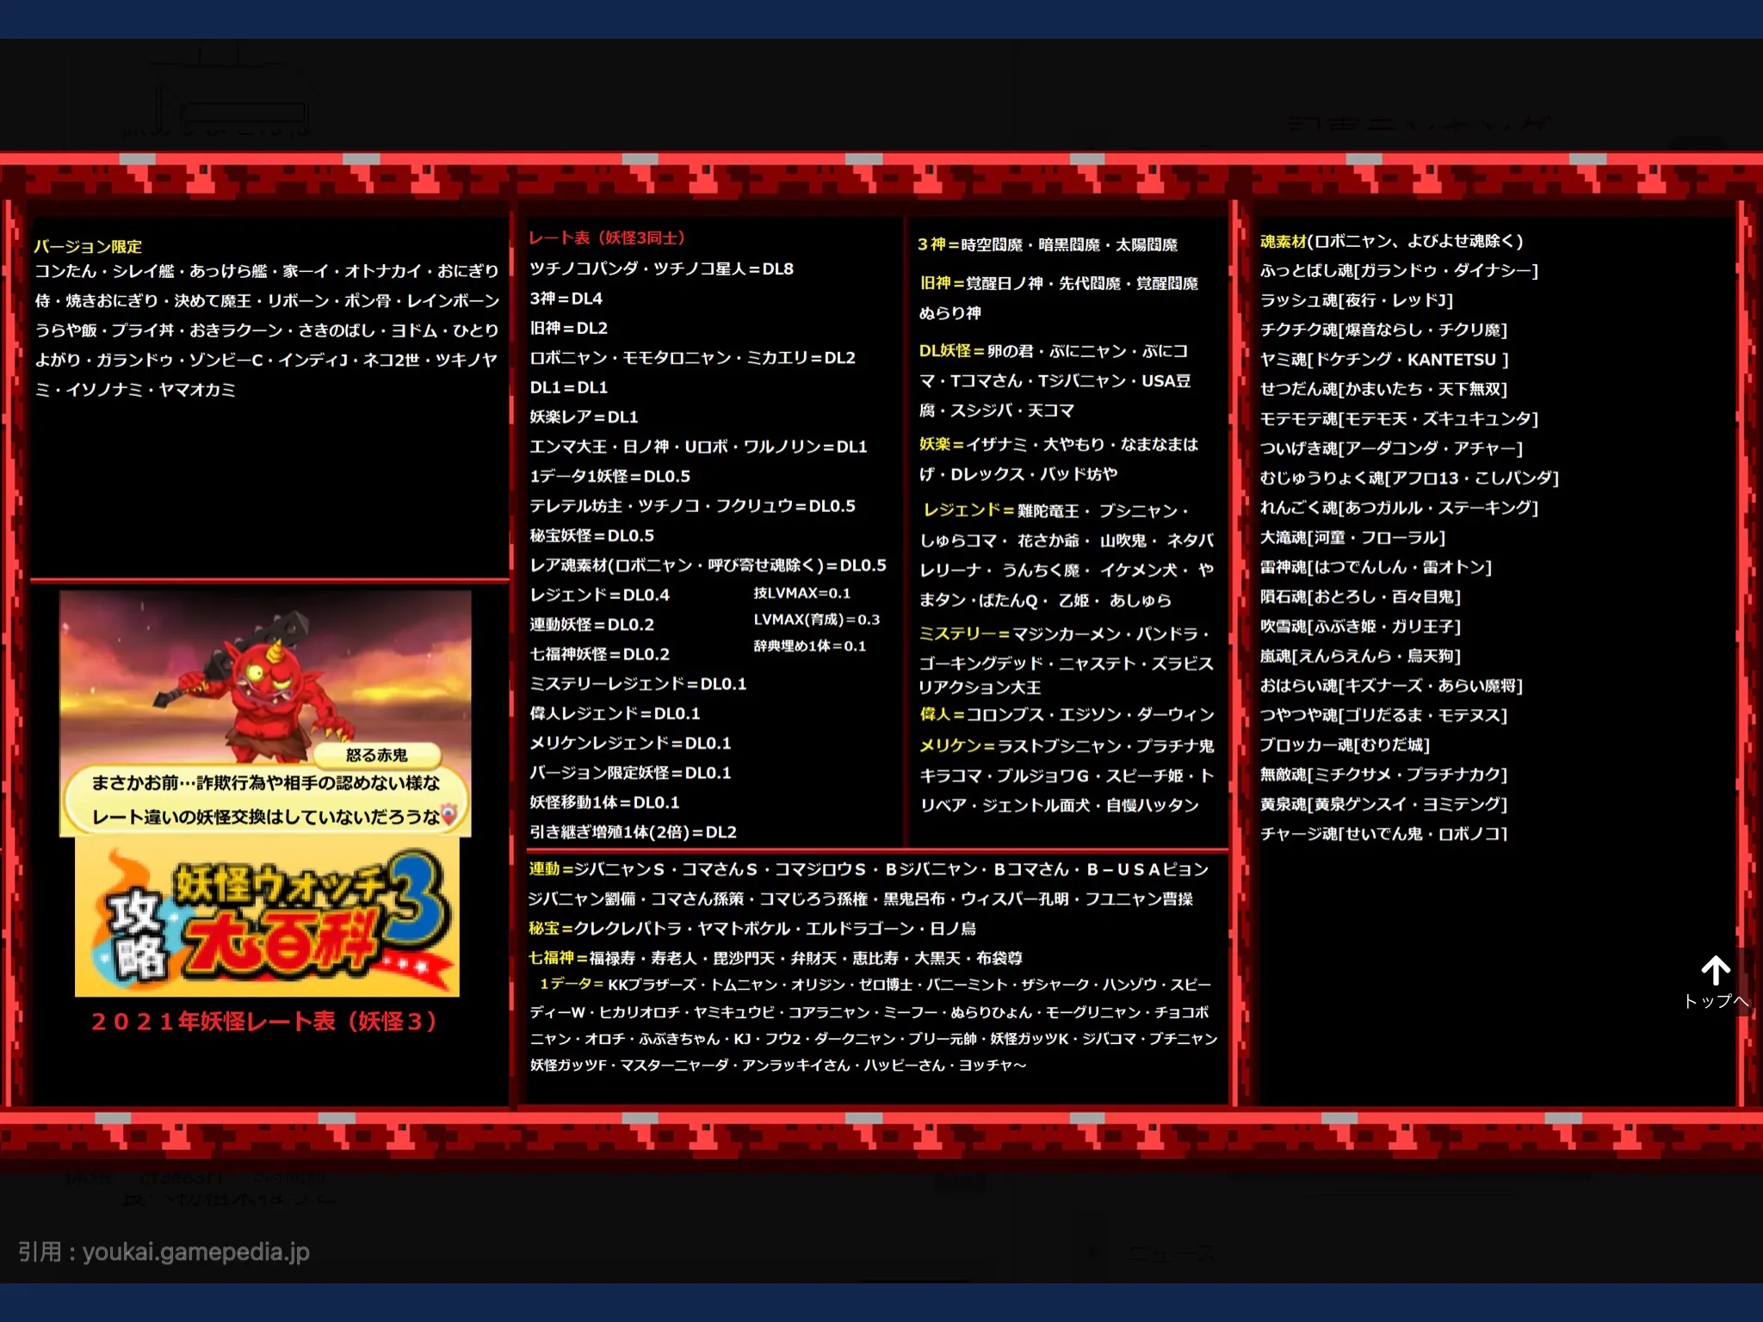Click the テレテル坊主・ツチノコ・フクリュウ=DL0.5 line
The image size is (1763, 1322).
(x=692, y=506)
